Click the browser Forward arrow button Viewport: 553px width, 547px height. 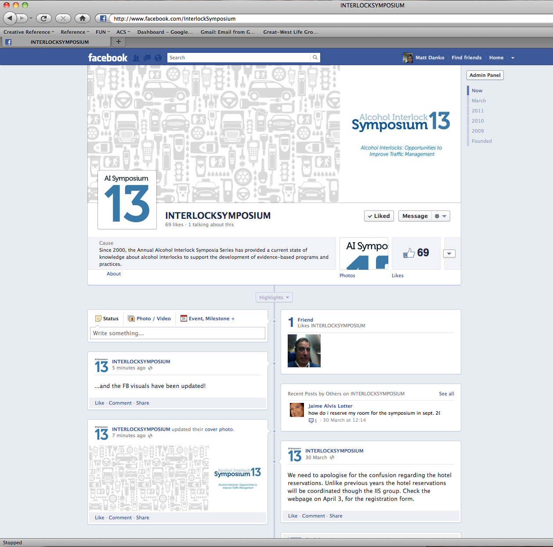click(x=22, y=18)
